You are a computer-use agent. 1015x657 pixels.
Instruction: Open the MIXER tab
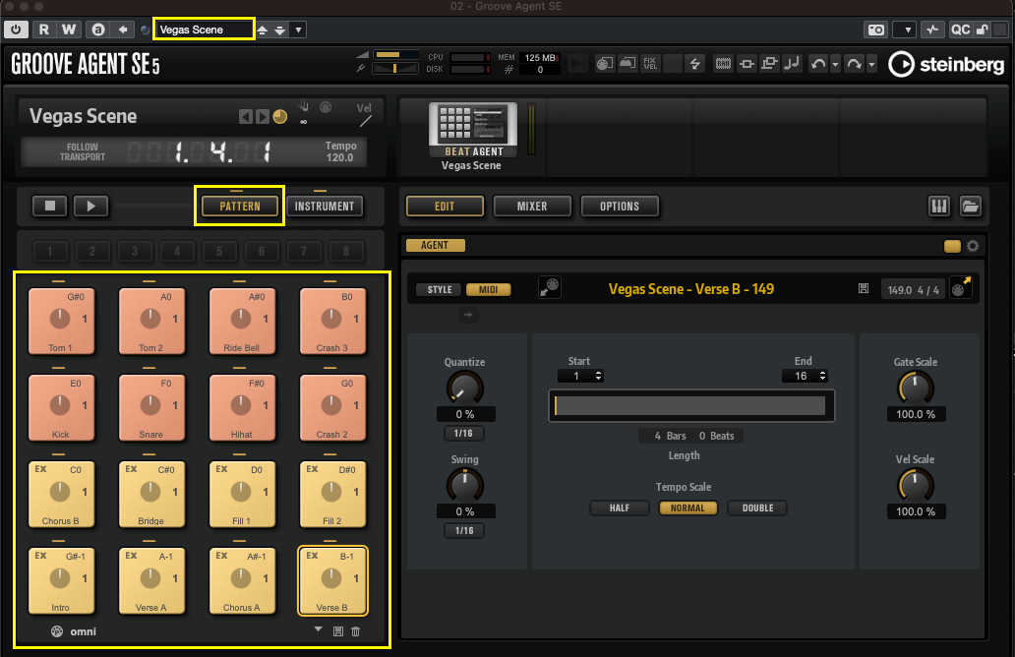click(531, 207)
